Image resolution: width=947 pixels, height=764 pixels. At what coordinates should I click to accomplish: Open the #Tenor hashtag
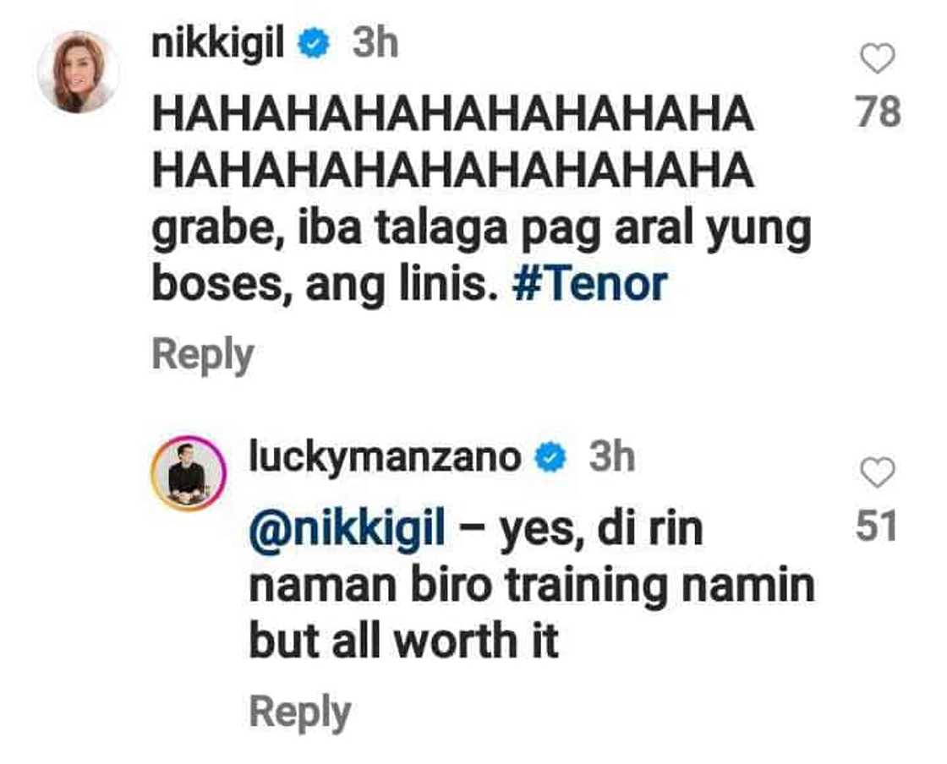(589, 285)
